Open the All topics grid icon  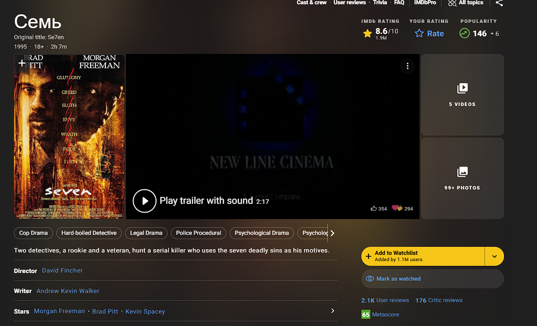[x=452, y=3]
